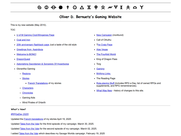
Task: Open the Role-playing Stuff page
Action: point(105,83)
